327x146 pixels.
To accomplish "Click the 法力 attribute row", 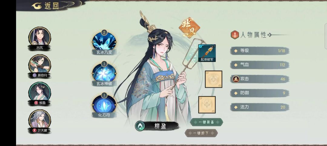I will 260,107.
